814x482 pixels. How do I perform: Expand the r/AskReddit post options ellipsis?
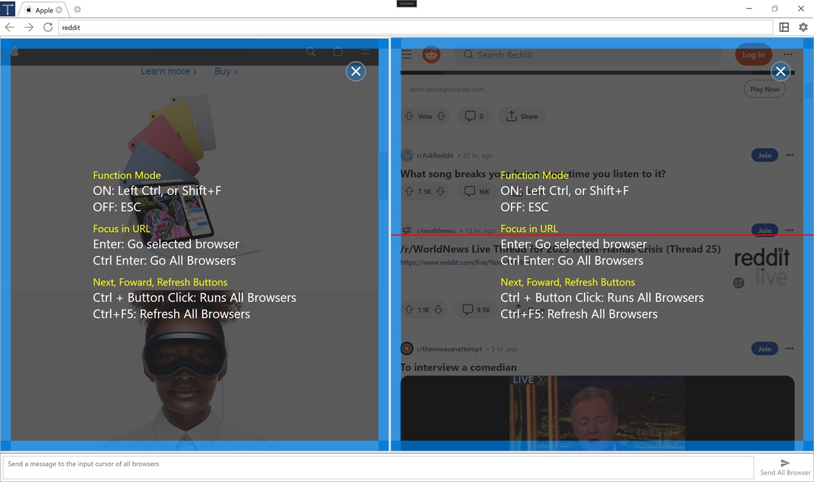789,155
